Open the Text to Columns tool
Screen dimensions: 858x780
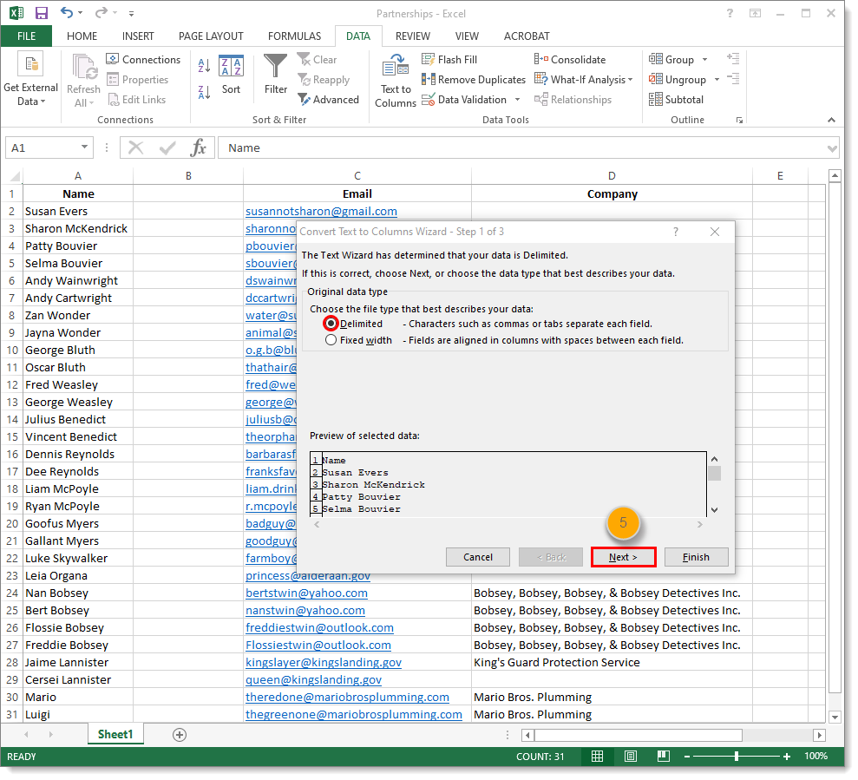[x=396, y=80]
